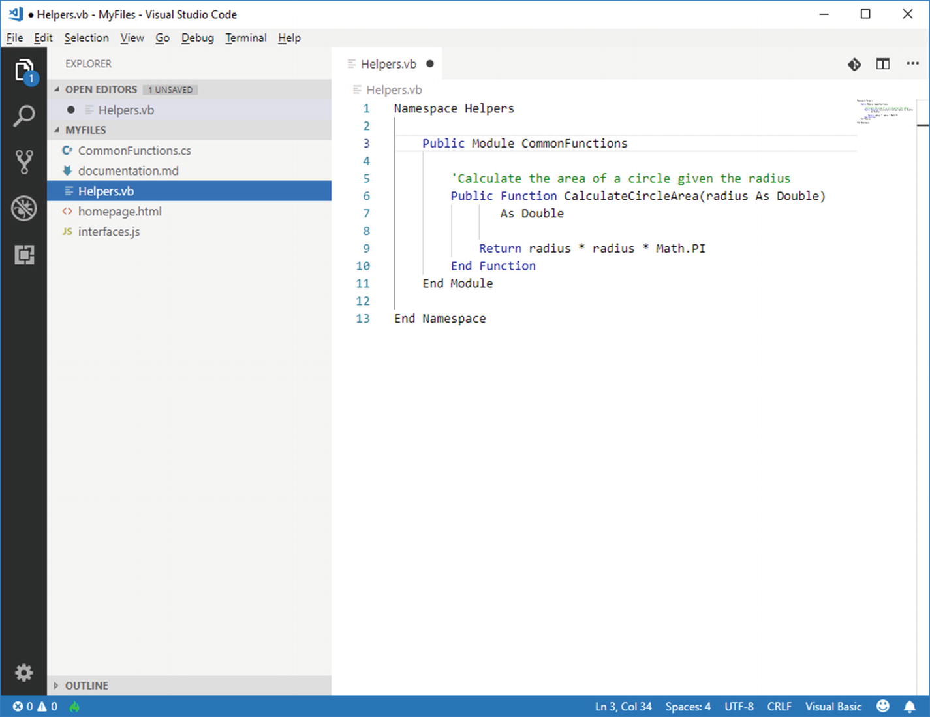The height and width of the screenshot is (717, 930).
Task: Collapse the Open Editors section
Action: [x=101, y=89]
